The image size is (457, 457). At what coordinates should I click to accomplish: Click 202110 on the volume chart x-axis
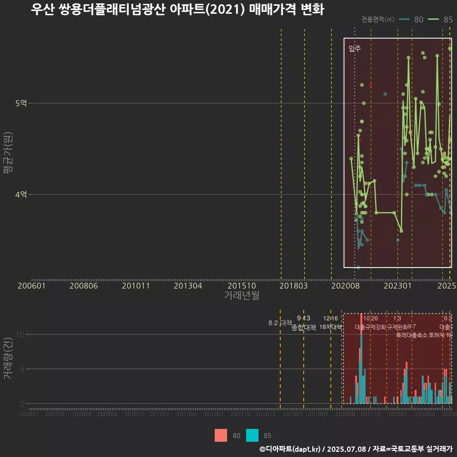tap(370, 414)
